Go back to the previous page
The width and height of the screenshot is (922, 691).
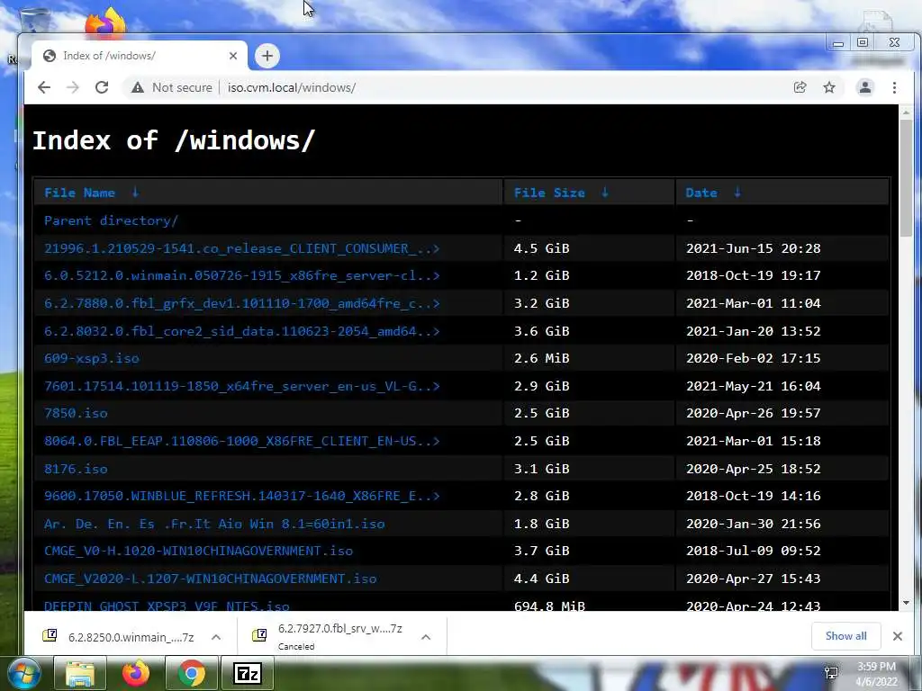(44, 87)
